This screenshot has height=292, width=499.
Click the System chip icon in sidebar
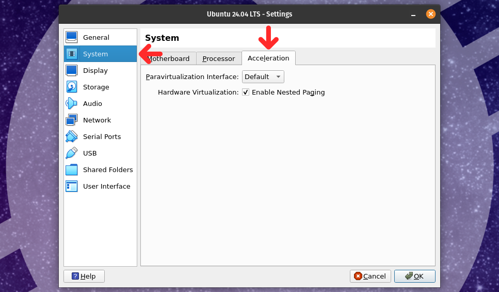point(71,54)
